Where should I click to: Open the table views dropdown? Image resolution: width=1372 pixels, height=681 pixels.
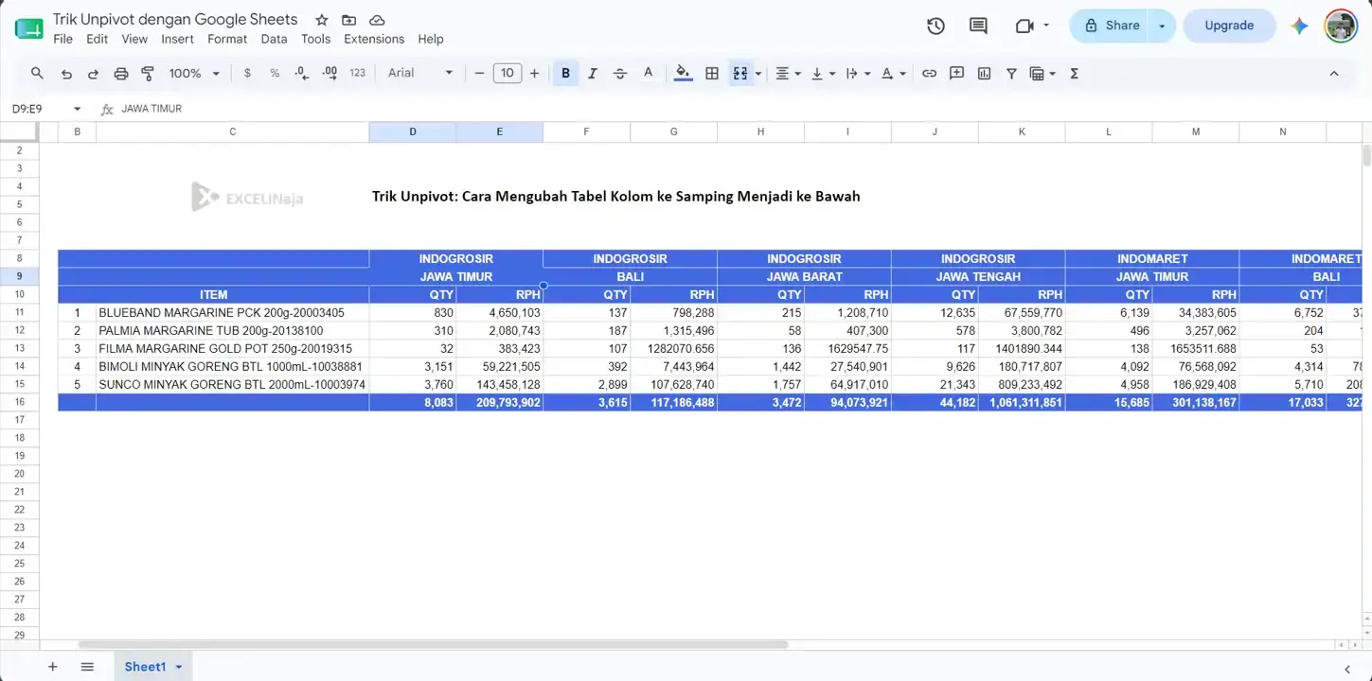[x=1042, y=73]
